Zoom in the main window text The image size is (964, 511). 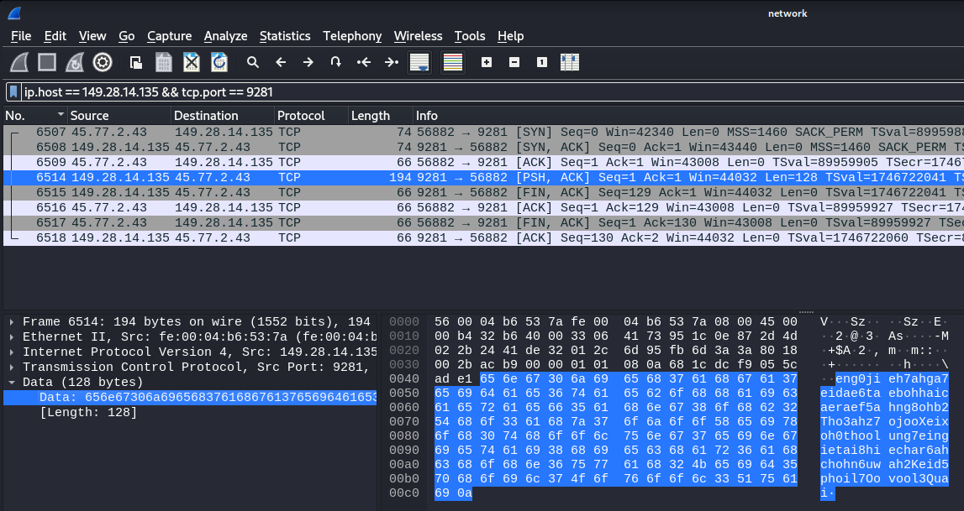(x=487, y=62)
